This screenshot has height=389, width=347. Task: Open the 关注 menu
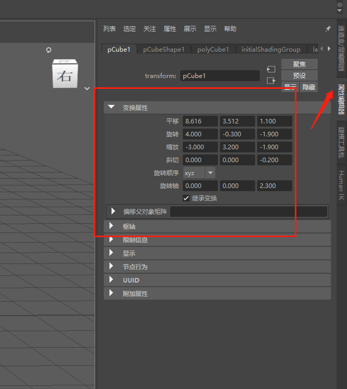pyautogui.click(x=150, y=29)
